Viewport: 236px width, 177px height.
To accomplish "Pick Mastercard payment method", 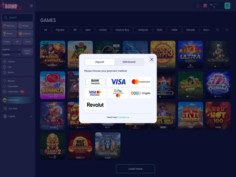I will click(x=141, y=82).
